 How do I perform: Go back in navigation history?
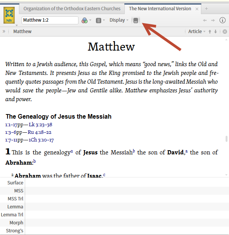click(x=205, y=20)
